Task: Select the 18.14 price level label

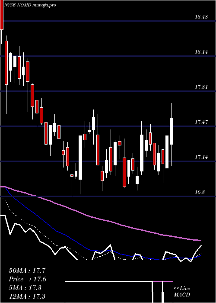Action: pyautogui.click(x=201, y=52)
